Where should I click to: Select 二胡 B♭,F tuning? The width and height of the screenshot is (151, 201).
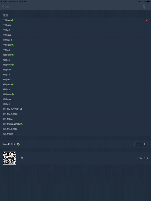(75, 40)
